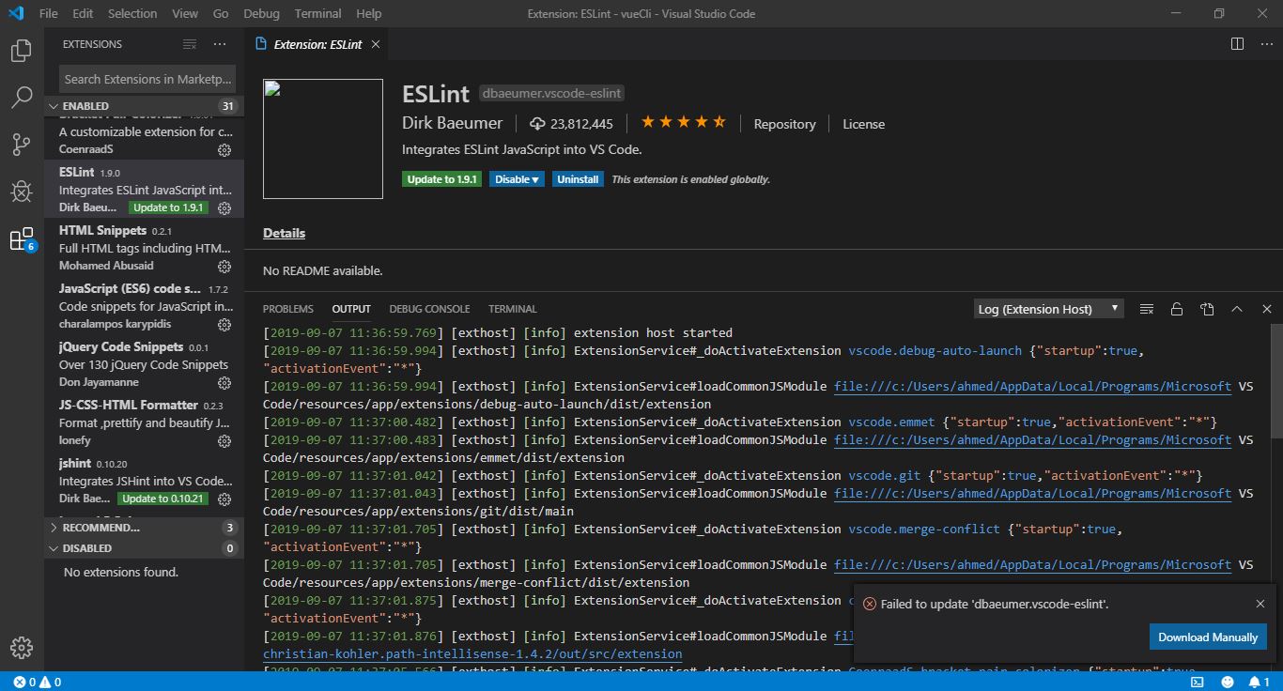Open the File menu
1283x691 pixels.
point(49,13)
